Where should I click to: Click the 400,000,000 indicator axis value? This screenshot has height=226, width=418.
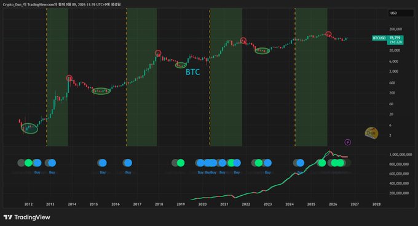[x=399, y=184]
